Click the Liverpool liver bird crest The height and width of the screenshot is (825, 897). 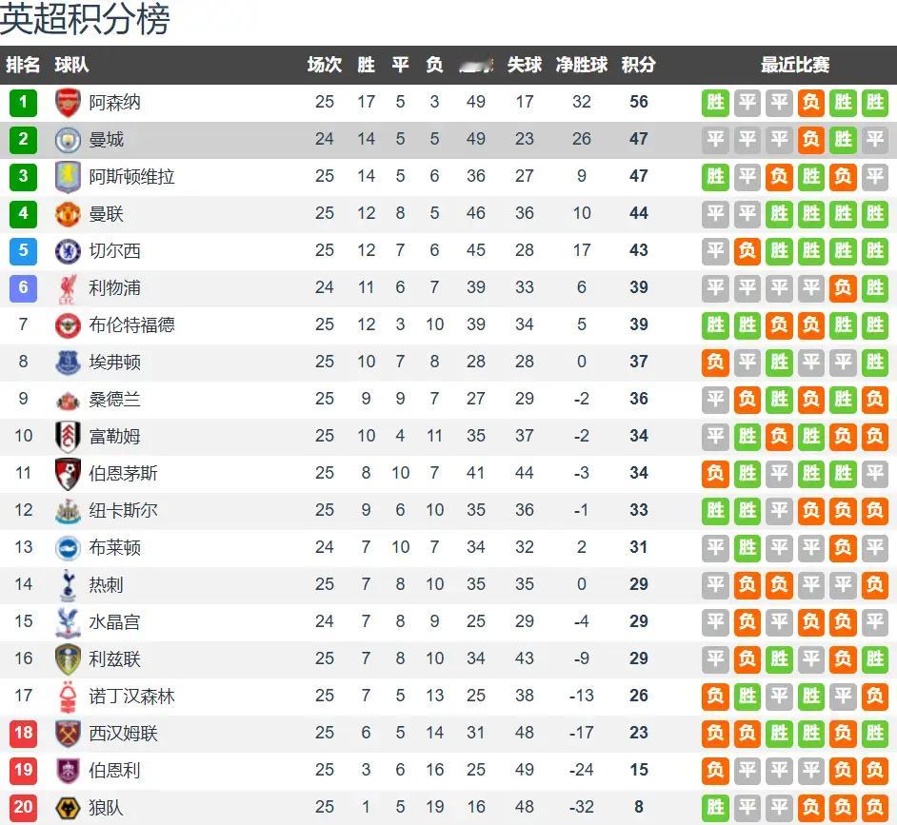click(x=68, y=288)
